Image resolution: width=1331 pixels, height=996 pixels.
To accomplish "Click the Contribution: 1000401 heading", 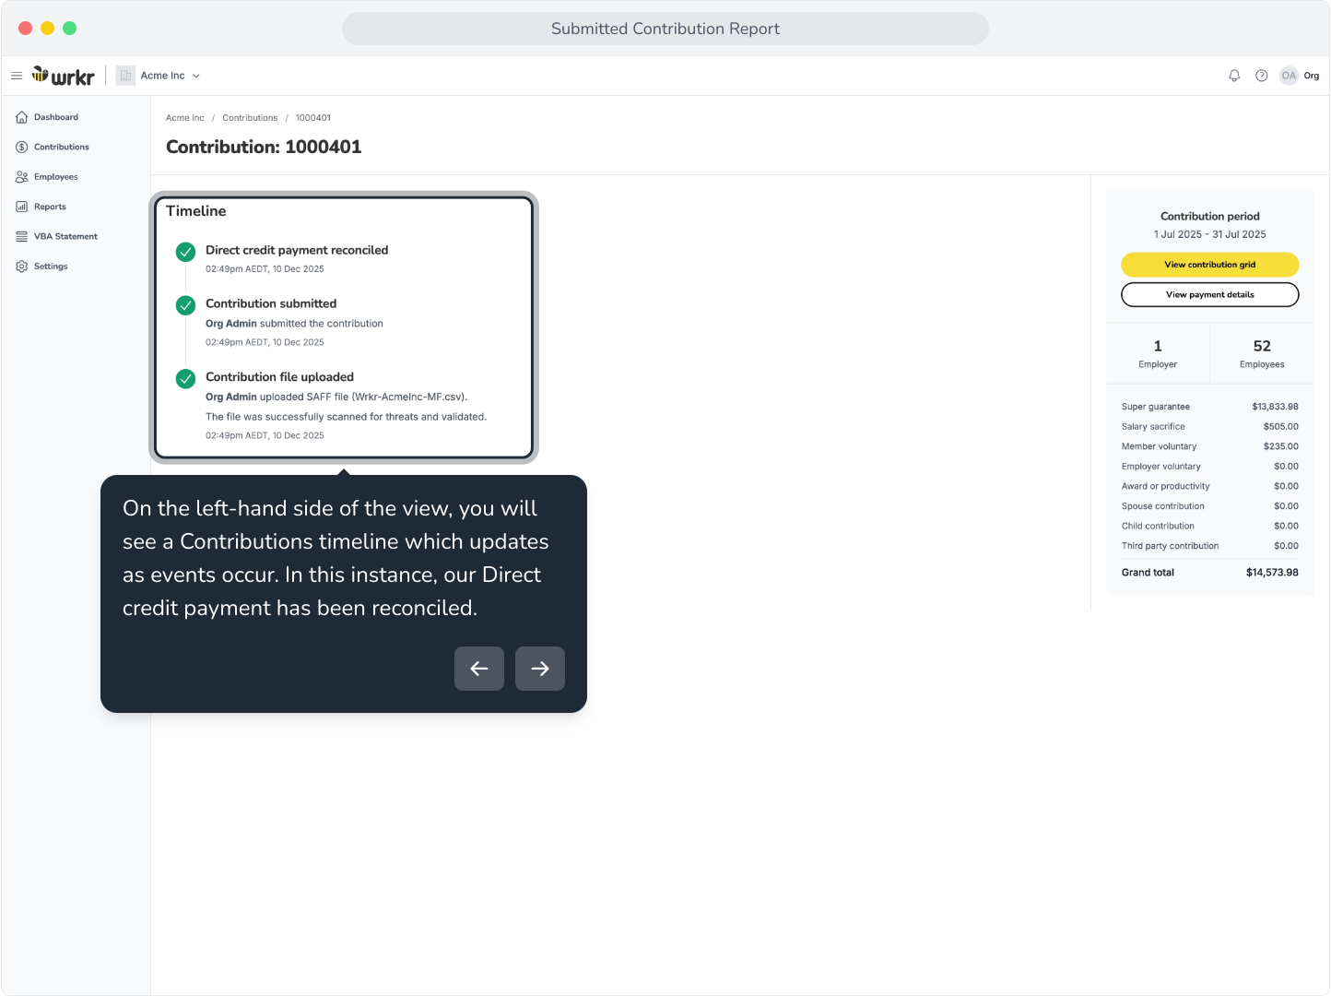I will (x=264, y=147).
